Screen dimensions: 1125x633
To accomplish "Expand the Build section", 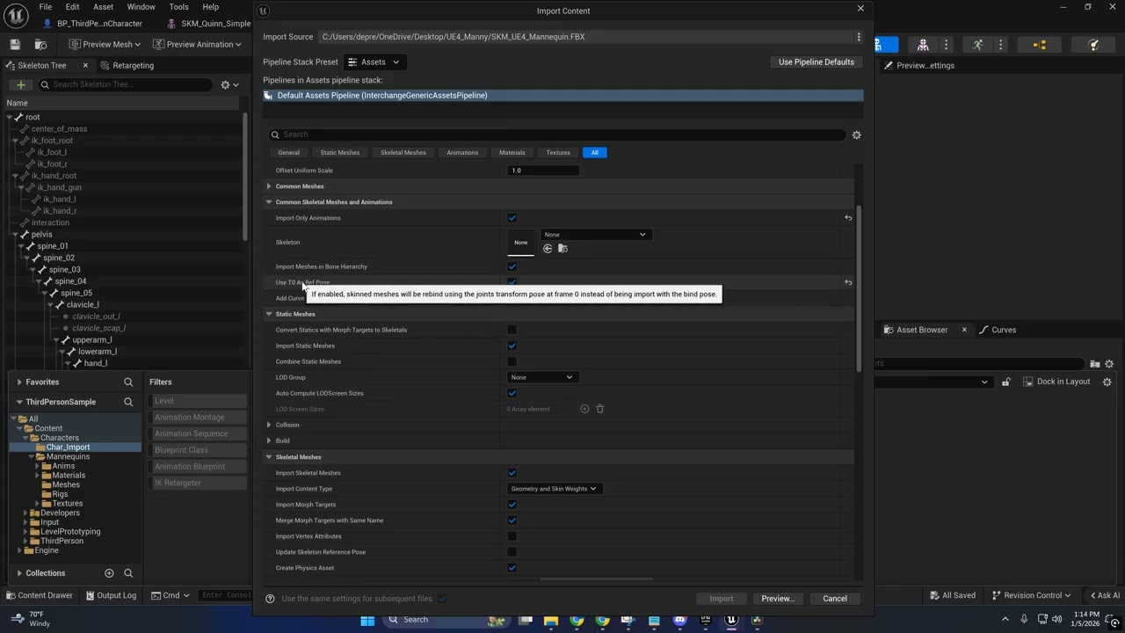I will point(269,440).
